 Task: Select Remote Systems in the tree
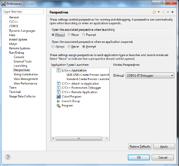point(20,48)
